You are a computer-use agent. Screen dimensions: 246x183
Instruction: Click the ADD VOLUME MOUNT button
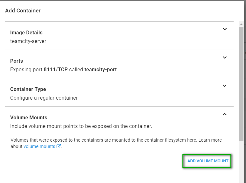click(208, 161)
